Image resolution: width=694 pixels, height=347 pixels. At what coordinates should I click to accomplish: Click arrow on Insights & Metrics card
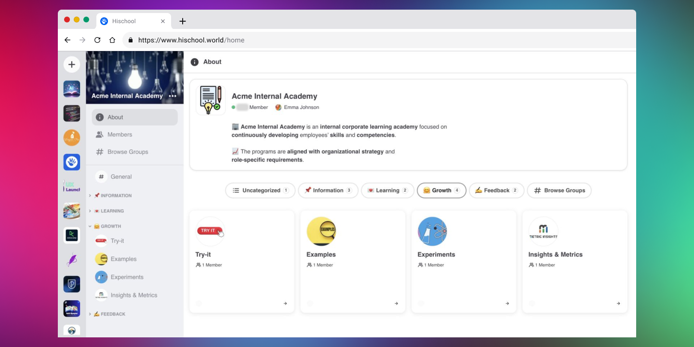(x=618, y=304)
